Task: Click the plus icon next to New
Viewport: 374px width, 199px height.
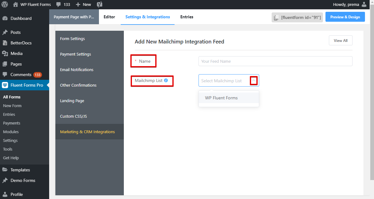Action: pyautogui.click(x=78, y=5)
